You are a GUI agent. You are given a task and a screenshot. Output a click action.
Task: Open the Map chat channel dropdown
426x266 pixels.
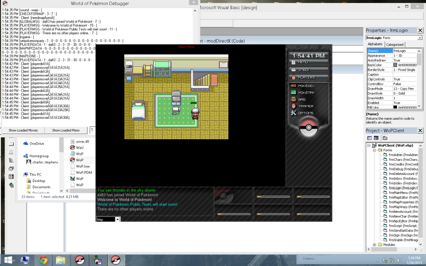pos(118,219)
